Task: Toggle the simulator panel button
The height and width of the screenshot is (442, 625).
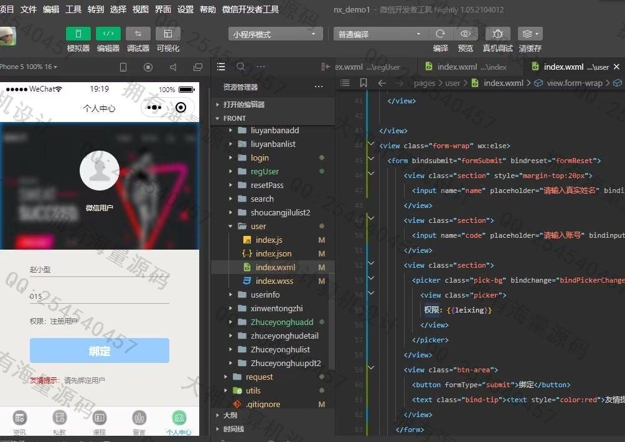Action: [x=78, y=34]
